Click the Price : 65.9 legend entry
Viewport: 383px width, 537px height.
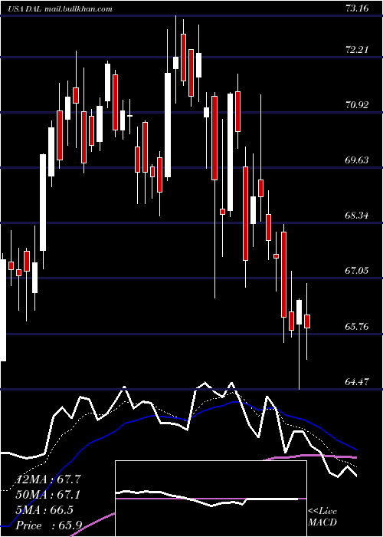[47, 525]
